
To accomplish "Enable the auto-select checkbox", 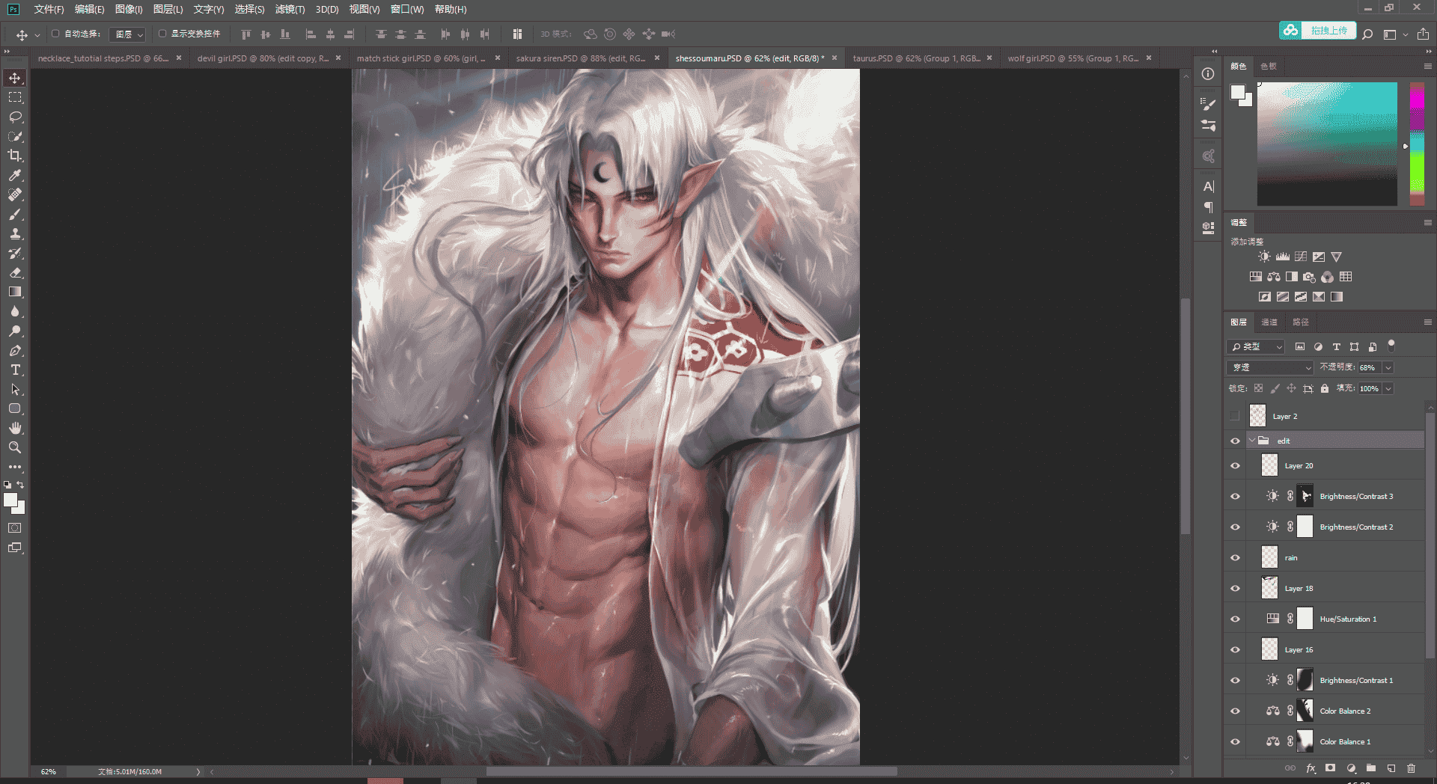I will click(x=55, y=34).
